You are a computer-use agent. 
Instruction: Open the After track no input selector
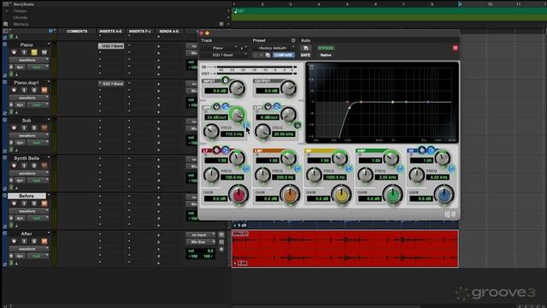click(201, 234)
